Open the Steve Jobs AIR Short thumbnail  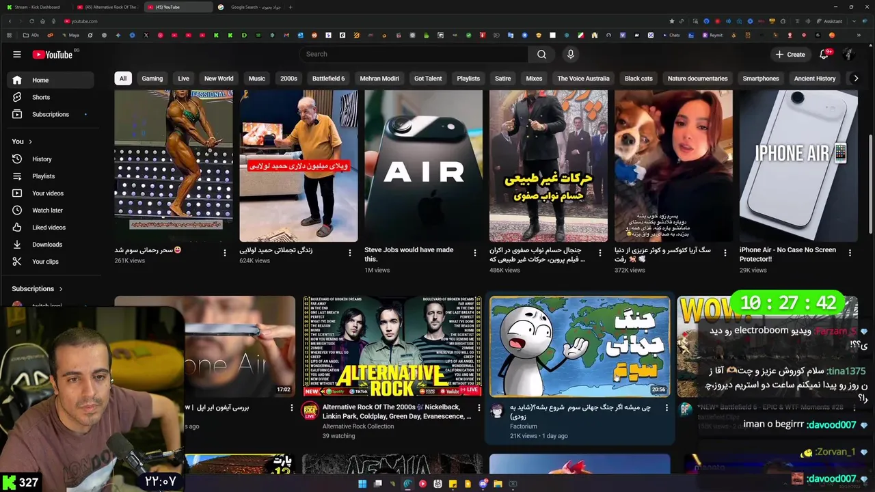[423, 166]
